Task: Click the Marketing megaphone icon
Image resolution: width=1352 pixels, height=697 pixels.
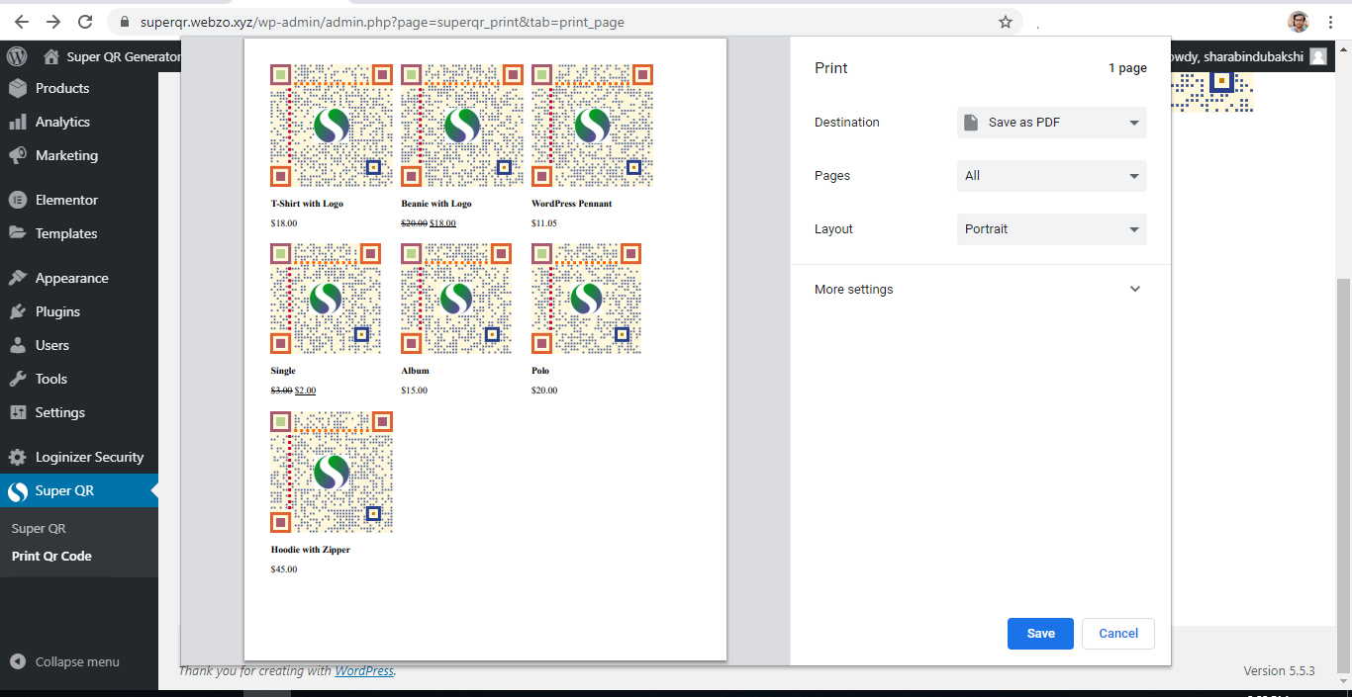Action: 18,155
